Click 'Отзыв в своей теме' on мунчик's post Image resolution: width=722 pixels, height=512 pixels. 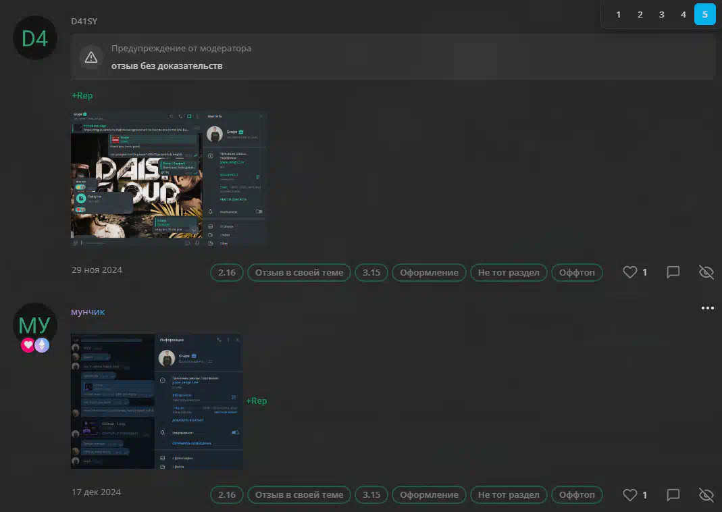coord(299,495)
